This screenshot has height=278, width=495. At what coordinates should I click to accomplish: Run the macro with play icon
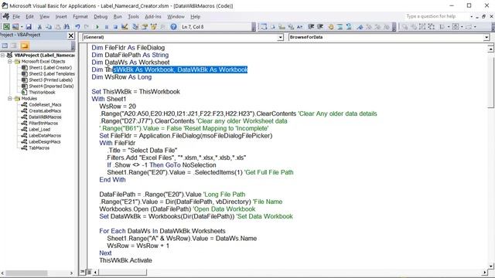tap(97, 27)
